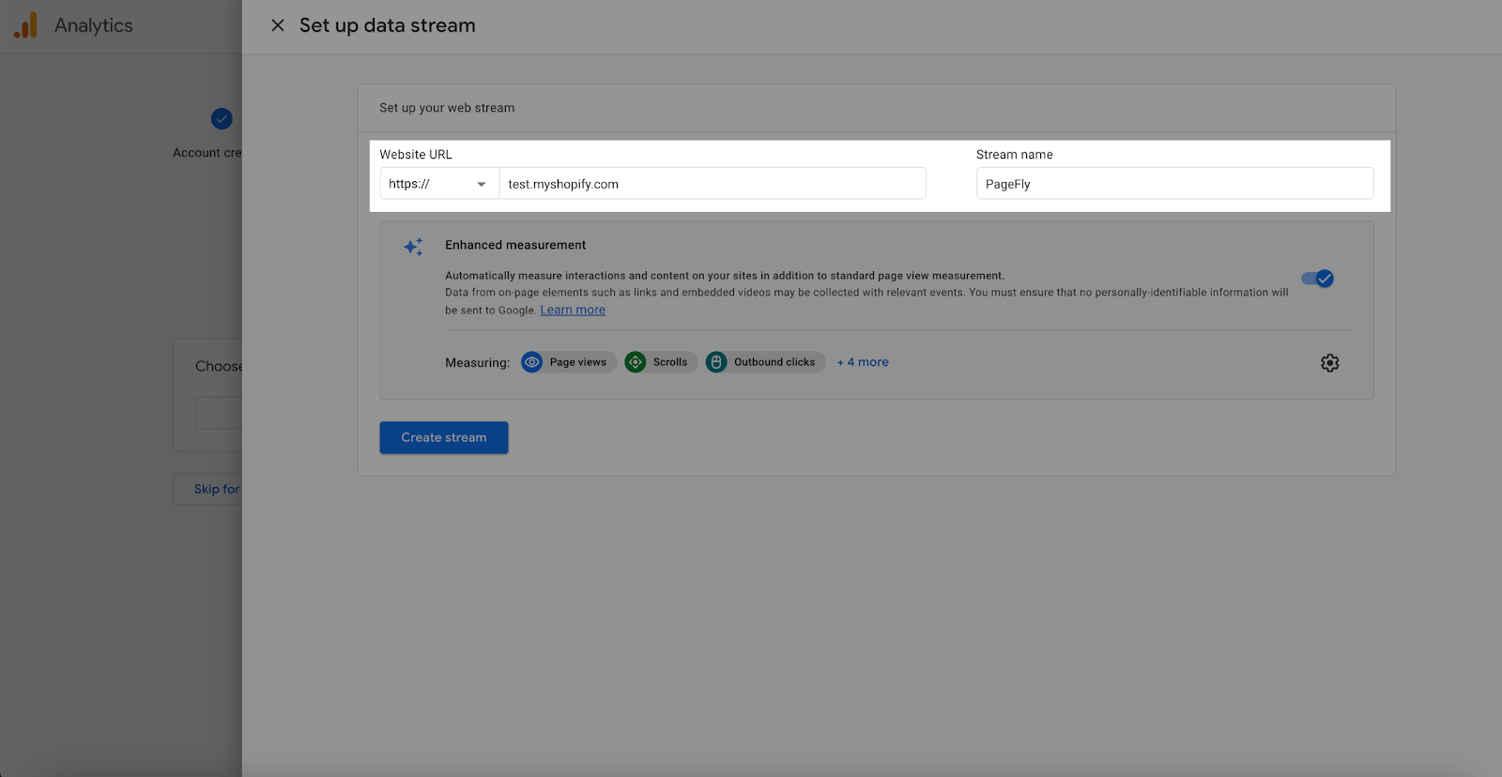Click the Analytics product name text
This screenshot has width=1502, height=777.
(x=94, y=25)
